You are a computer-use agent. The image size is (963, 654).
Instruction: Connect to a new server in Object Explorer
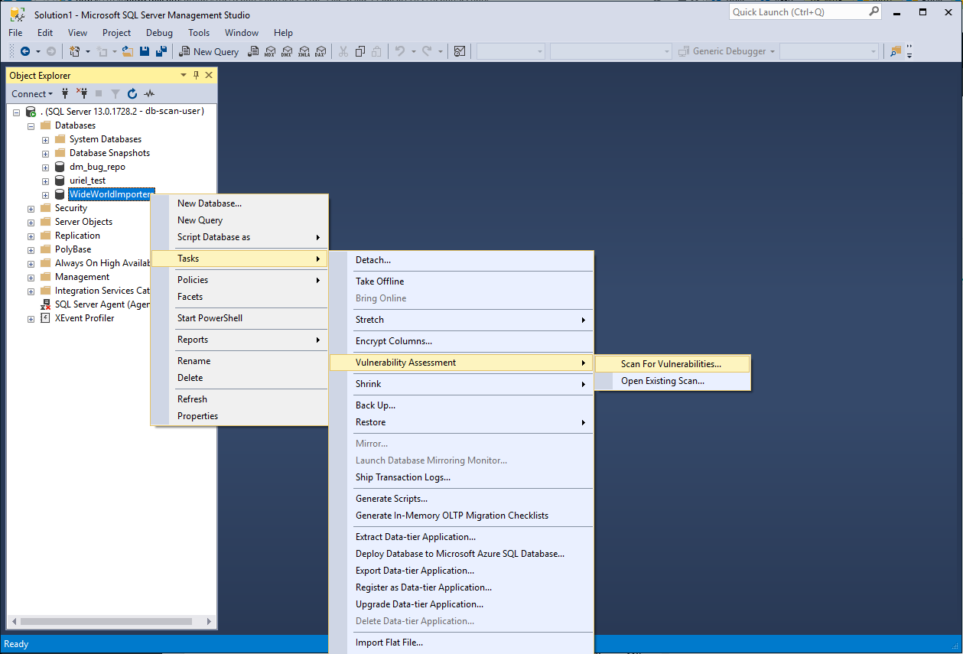tap(66, 93)
